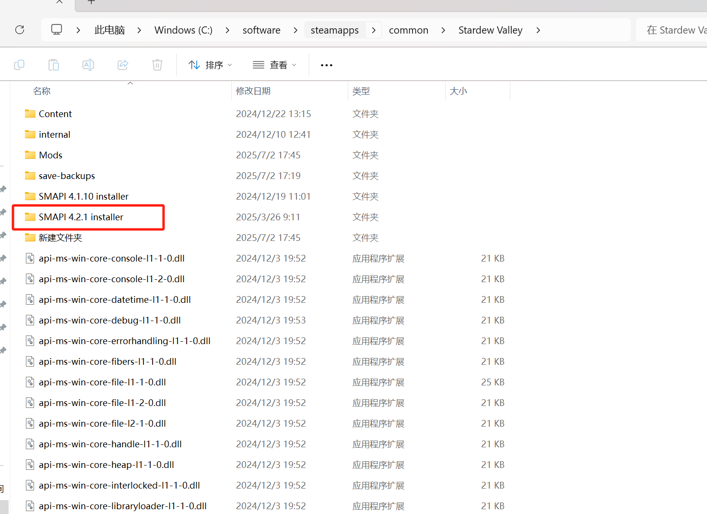Expand chevron after Stardew Valley breadcrumb

538,30
